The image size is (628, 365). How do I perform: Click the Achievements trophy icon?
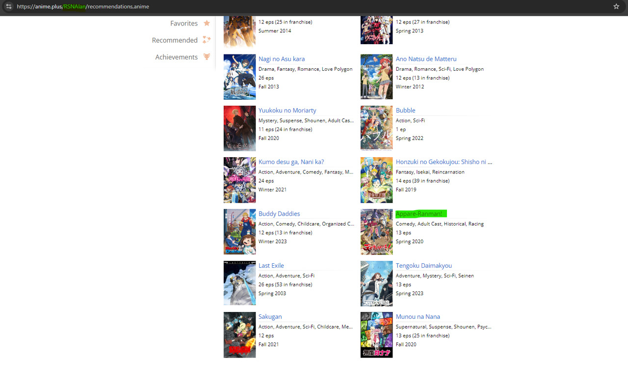[207, 57]
